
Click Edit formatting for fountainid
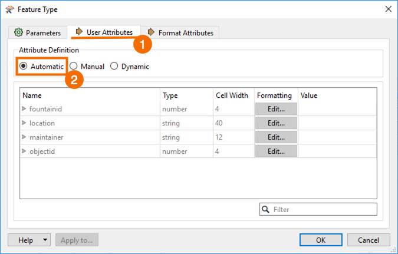coord(276,109)
